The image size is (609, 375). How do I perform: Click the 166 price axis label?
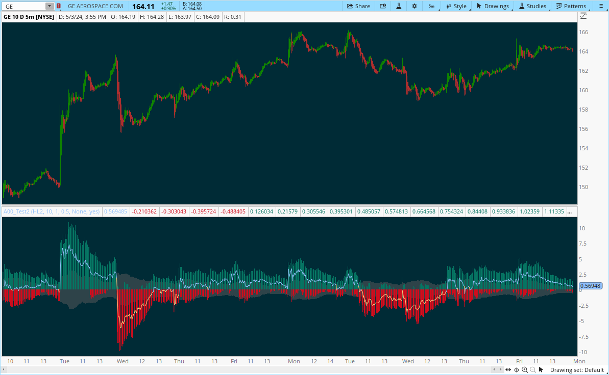tap(583, 32)
